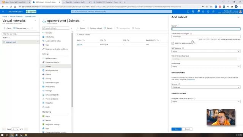
Task: Open the Windows Start menu
Action: 2,135
